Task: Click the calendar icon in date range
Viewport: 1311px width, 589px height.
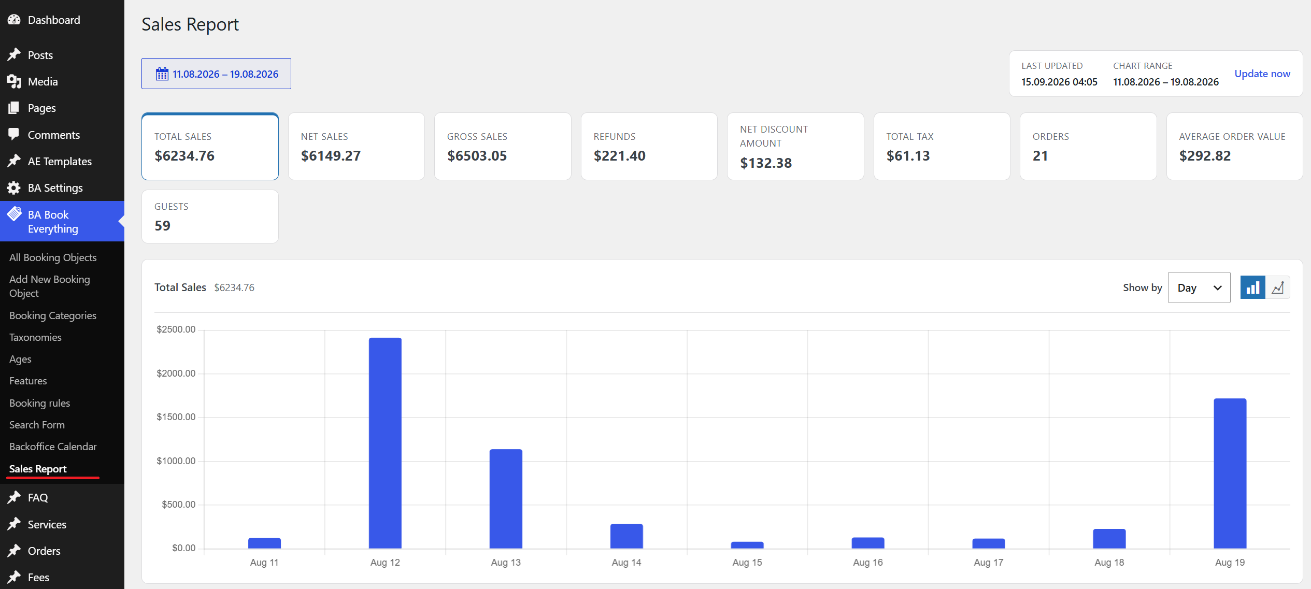Action: [x=162, y=74]
